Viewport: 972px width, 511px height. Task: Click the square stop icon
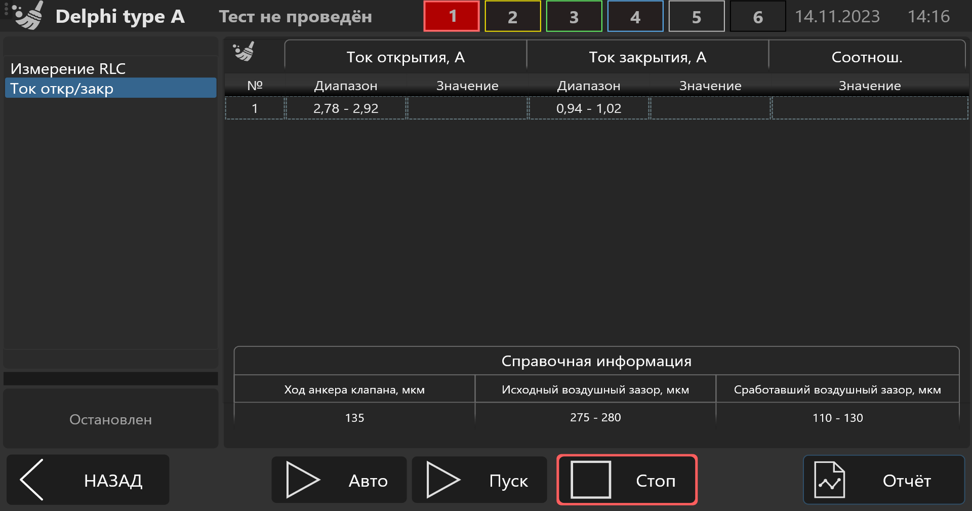(x=591, y=480)
